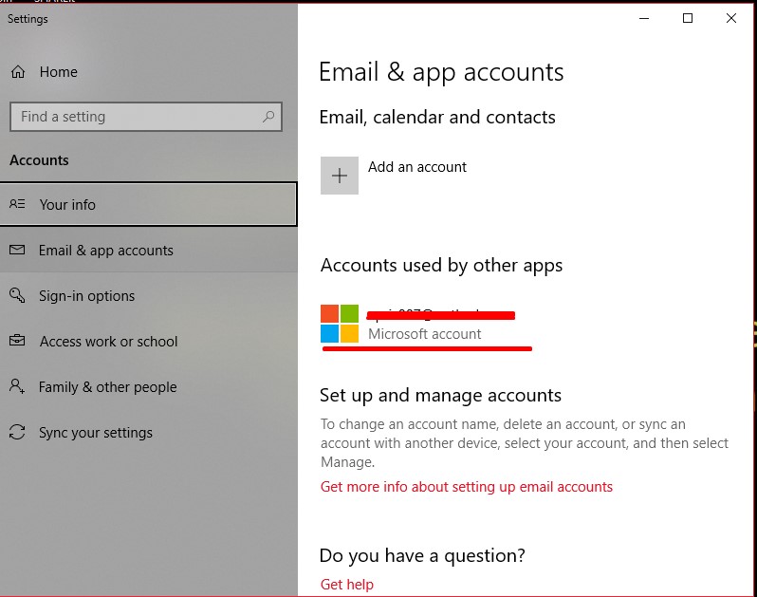757x597 pixels.
Task: Click the key icon for Sign-in options
Action: tap(17, 295)
